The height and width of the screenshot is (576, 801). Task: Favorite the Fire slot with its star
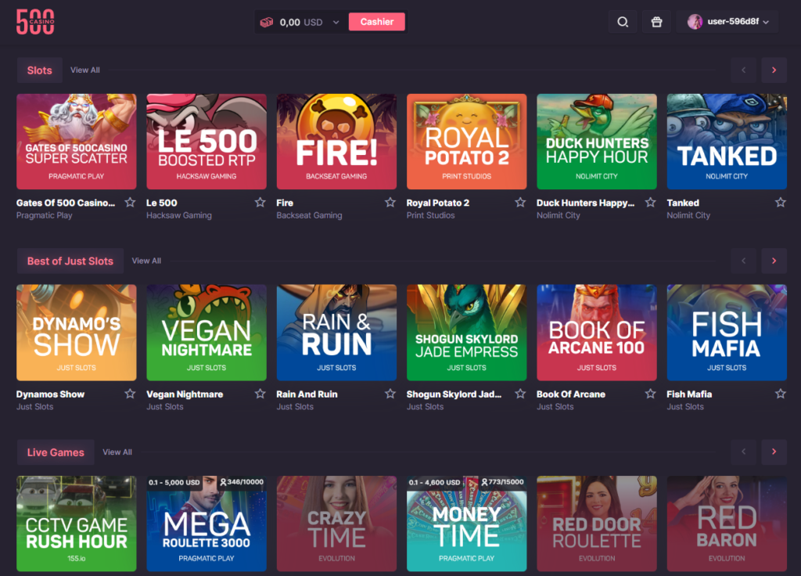390,202
